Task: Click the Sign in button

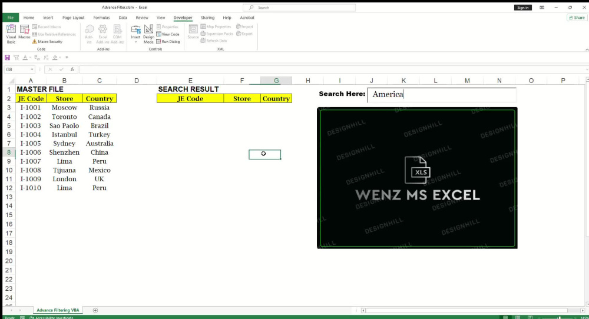Action: tap(522, 8)
